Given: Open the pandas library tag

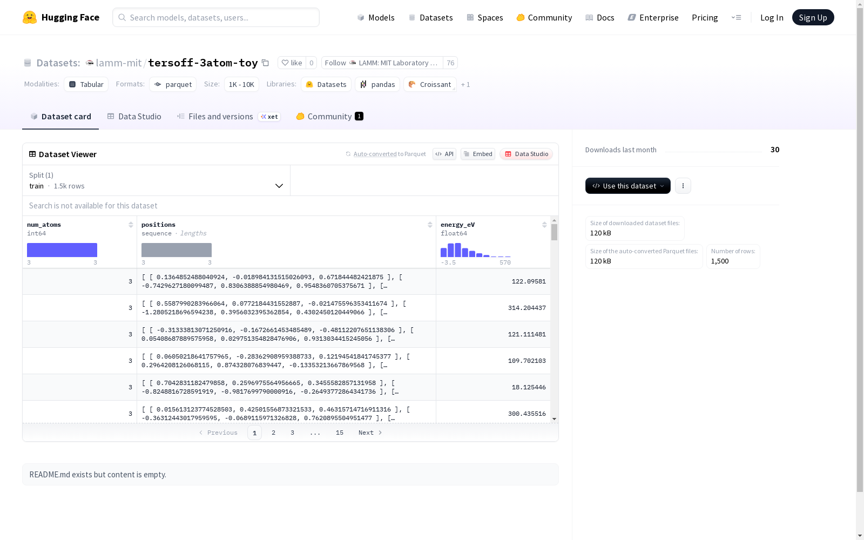Looking at the screenshot, I should (377, 84).
